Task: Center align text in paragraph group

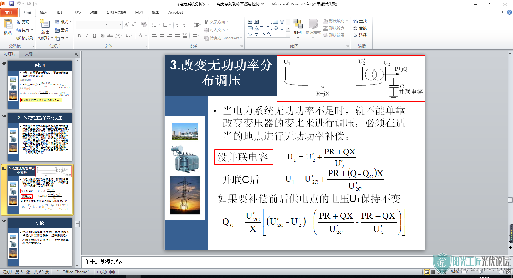Action: [x=162, y=36]
